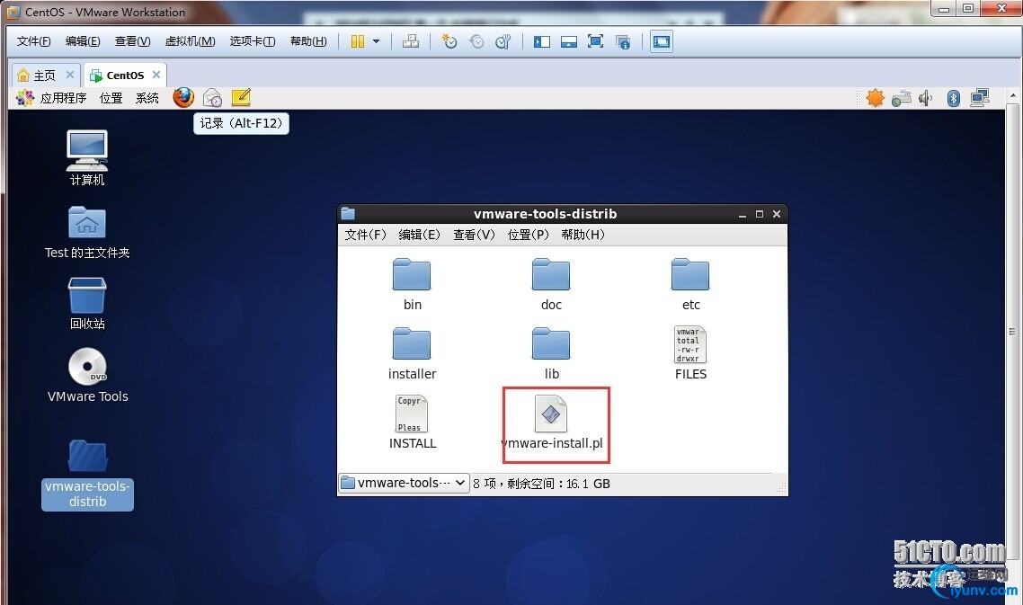Select the doc folder
This screenshot has height=605, width=1023.
[551, 285]
